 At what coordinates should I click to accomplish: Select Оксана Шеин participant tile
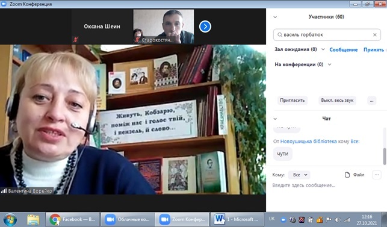pos(102,26)
